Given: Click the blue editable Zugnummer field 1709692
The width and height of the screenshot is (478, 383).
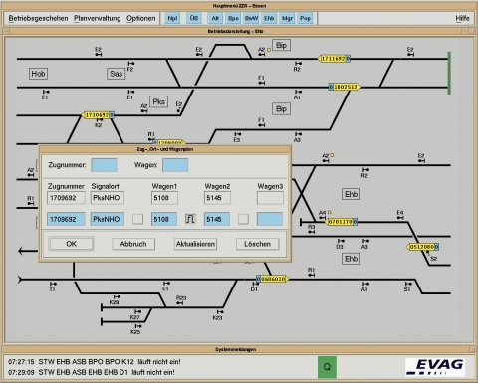Looking at the screenshot, I should [66, 219].
